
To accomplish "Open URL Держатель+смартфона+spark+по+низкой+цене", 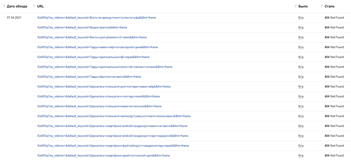I will pos(103,155).
